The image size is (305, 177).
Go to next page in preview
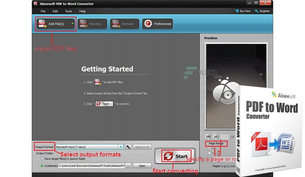[x=215, y=137]
